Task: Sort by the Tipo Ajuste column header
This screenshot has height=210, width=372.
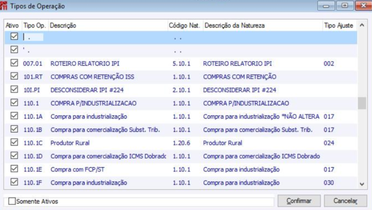Action: [340, 25]
